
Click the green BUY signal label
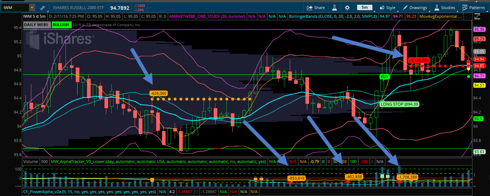click(384, 77)
